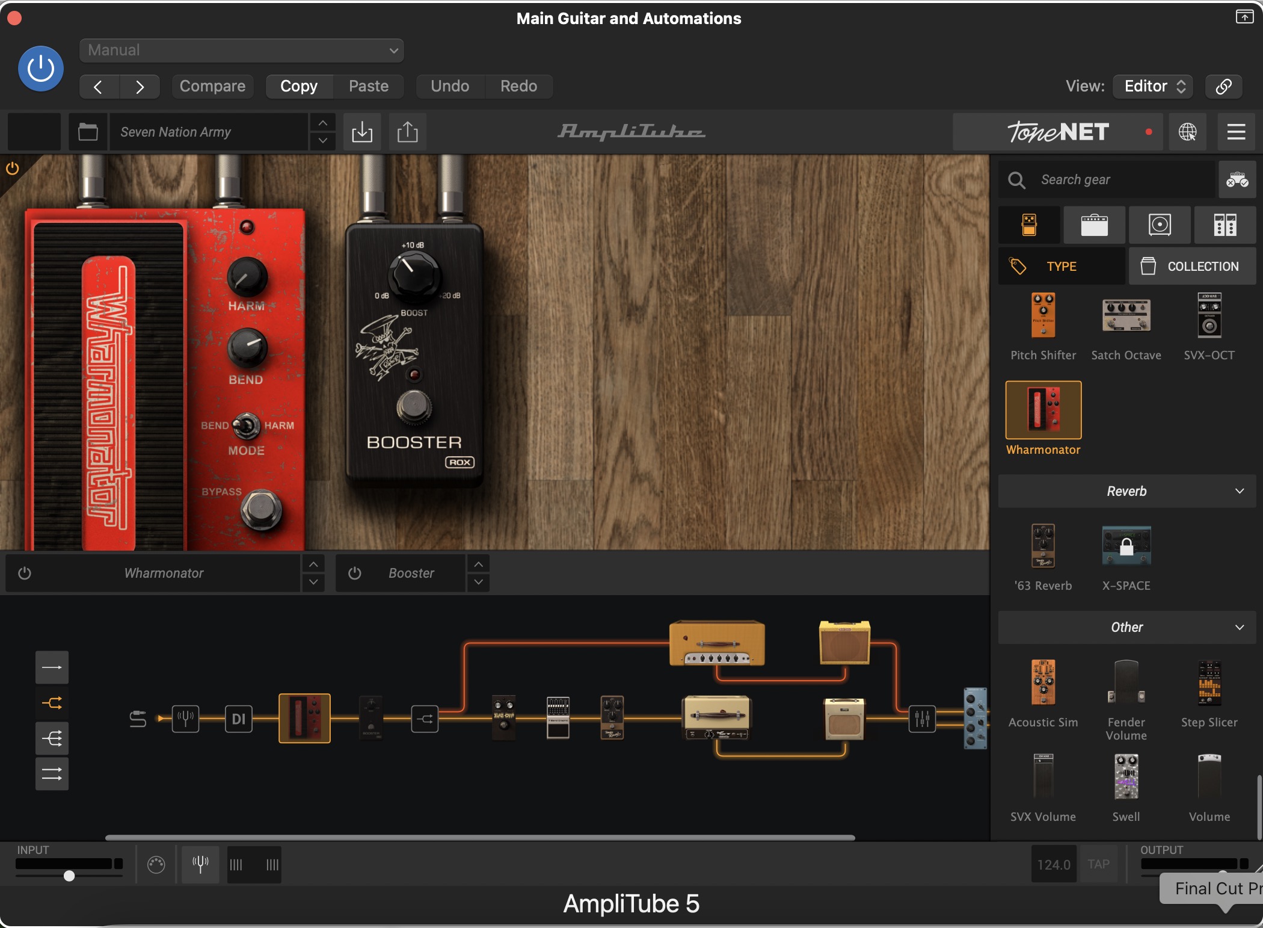1263x928 pixels.
Task: Share preset with export icon
Action: [x=407, y=132]
